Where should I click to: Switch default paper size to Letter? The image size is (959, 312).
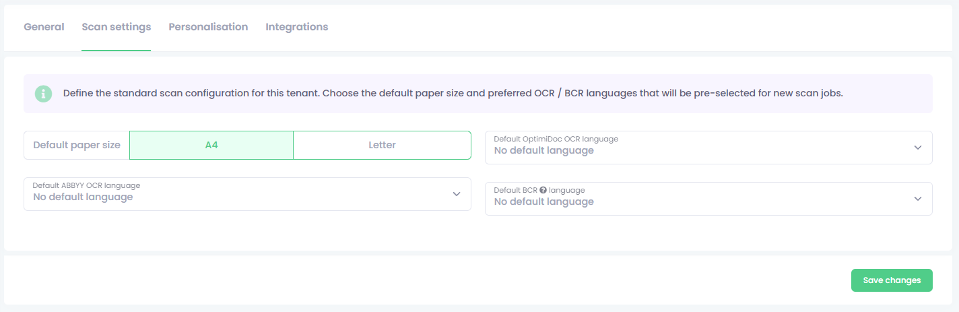pyautogui.click(x=382, y=145)
